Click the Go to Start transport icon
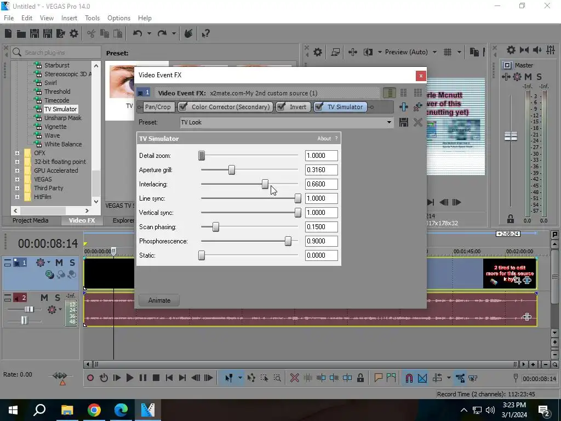 169,378
